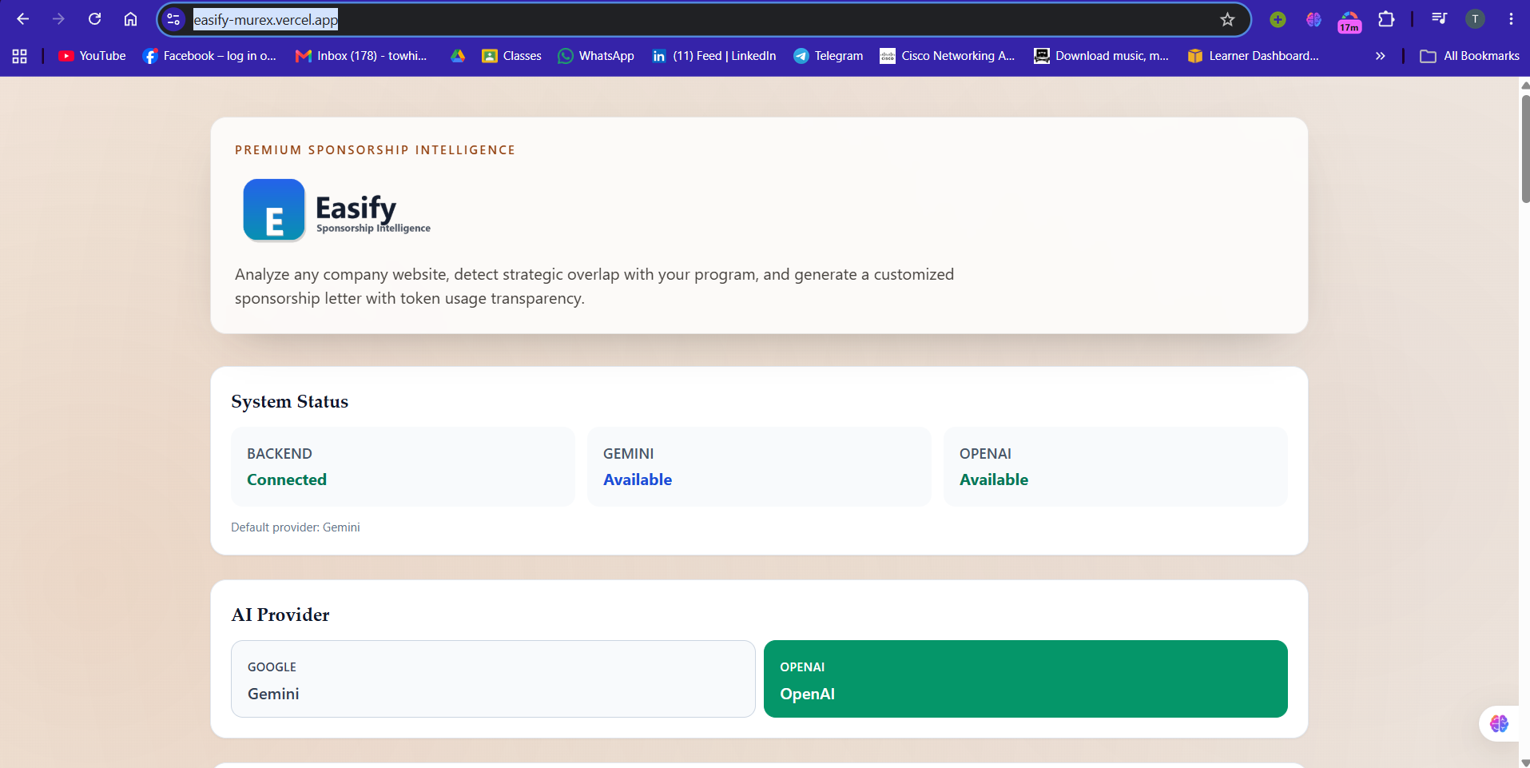Open the Learner Dashboard bookmark
The height and width of the screenshot is (768, 1530).
pyautogui.click(x=1253, y=56)
